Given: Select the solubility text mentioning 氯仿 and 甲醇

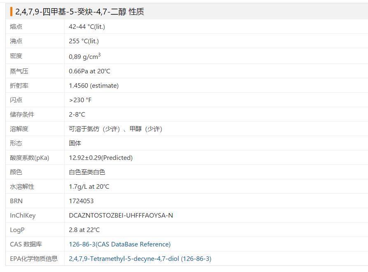Looking at the screenshot, I should click(x=115, y=129).
